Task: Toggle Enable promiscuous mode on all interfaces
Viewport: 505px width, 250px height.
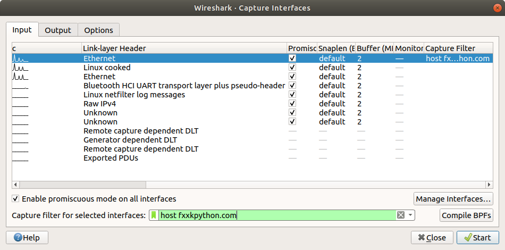Action: click(x=15, y=198)
